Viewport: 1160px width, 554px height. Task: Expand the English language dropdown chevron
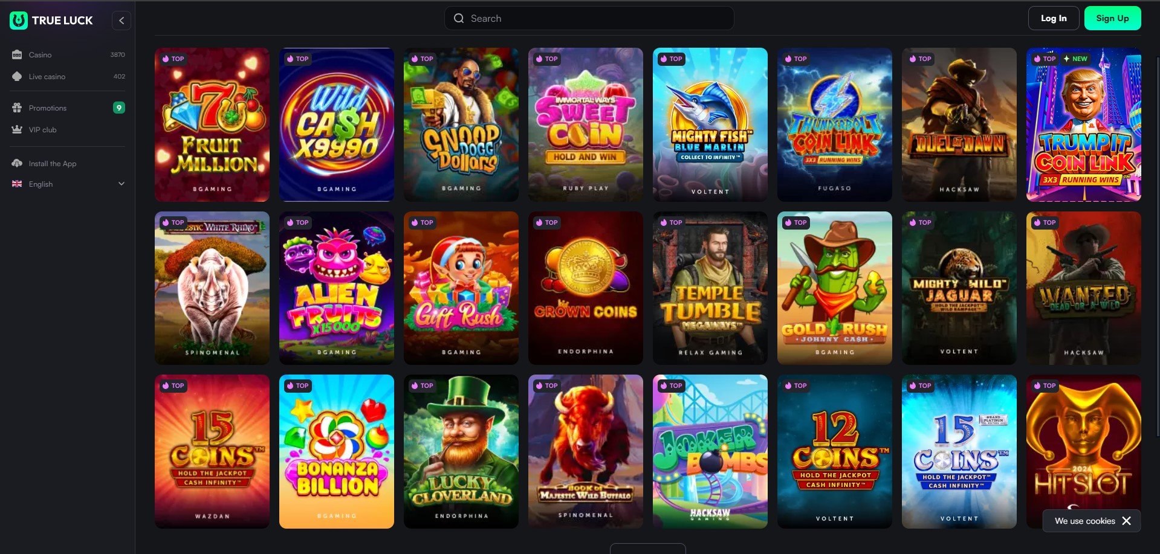coord(122,184)
